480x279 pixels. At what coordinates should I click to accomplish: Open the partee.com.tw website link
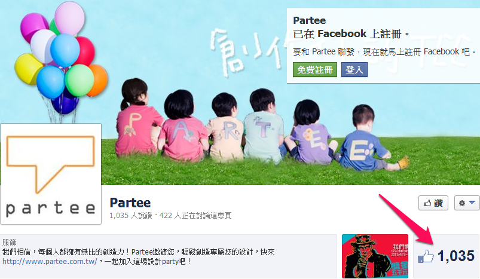[x=50, y=262]
